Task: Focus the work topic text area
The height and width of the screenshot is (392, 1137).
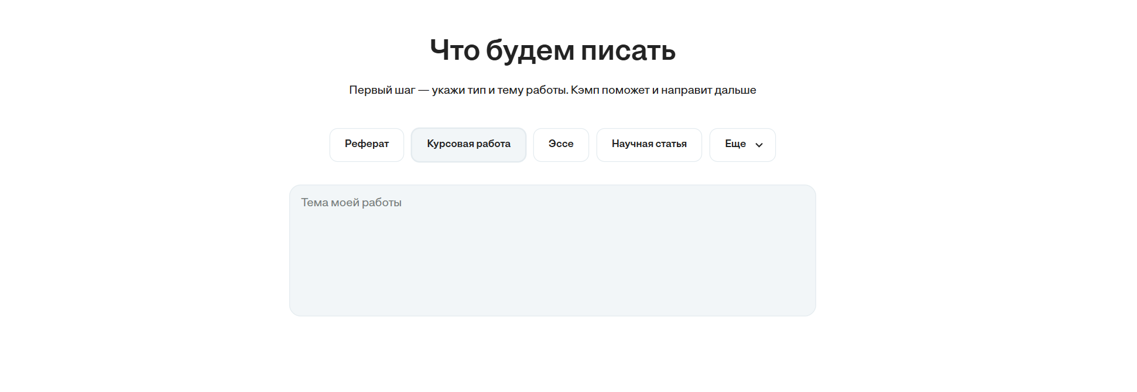Action: (552, 250)
